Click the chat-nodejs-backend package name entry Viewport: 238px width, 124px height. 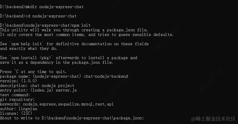tap(106, 76)
